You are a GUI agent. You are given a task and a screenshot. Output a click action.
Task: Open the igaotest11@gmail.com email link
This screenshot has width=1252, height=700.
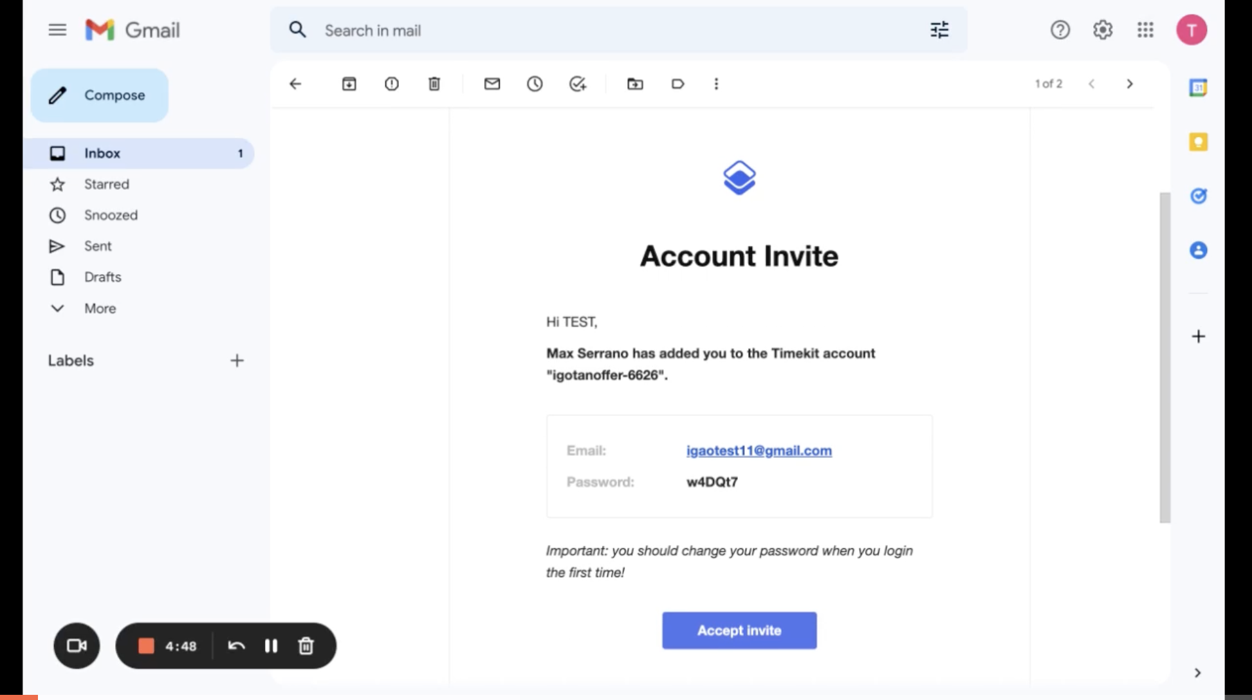pos(759,450)
